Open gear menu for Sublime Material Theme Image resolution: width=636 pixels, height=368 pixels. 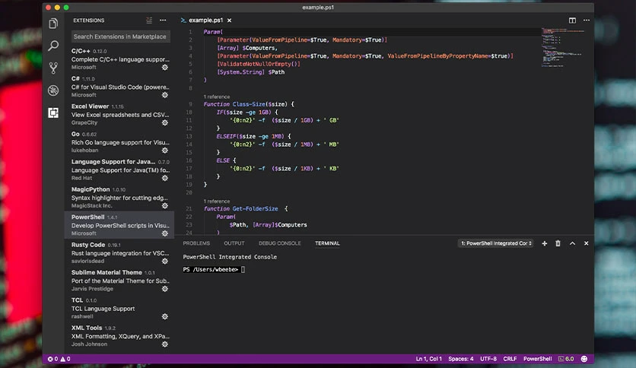click(x=165, y=289)
